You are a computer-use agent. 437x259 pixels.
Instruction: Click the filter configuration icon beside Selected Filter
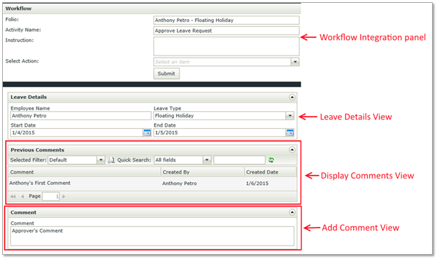point(111,160)
